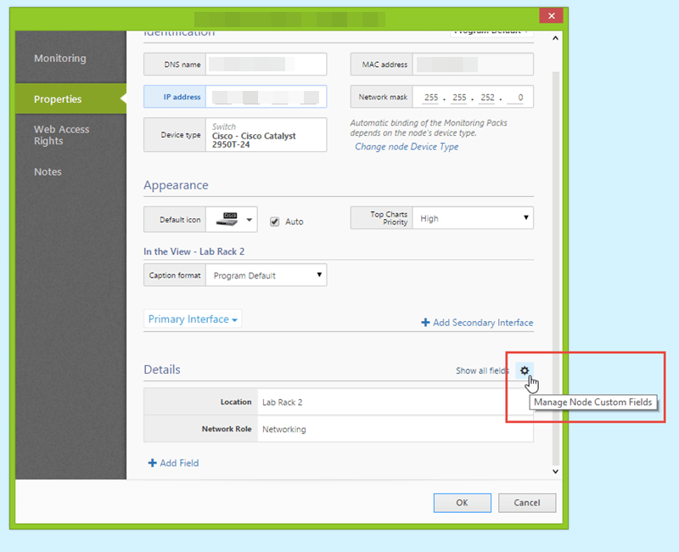Image resolution: width=679 pixels, height=552 pixels.
Task: Click the Manage Node Custom Fields gear icon
Action: coord(525,370)
